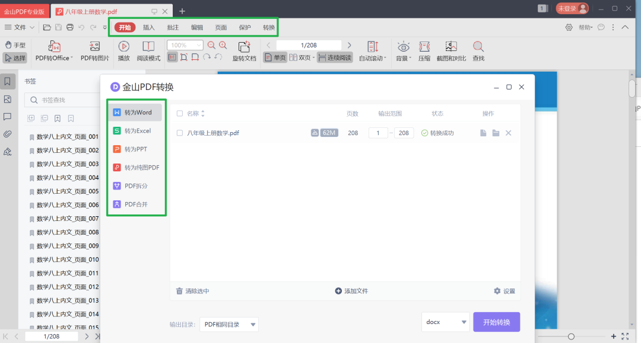Switch to the 编辑 ribbon tab

197,27
